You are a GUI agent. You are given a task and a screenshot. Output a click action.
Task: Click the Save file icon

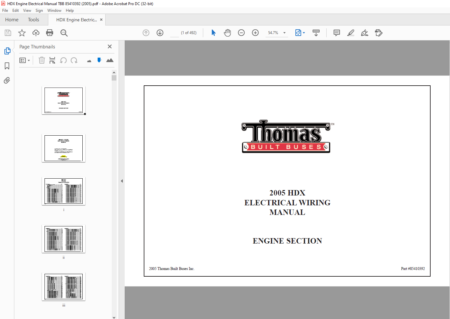pos(8,33)
